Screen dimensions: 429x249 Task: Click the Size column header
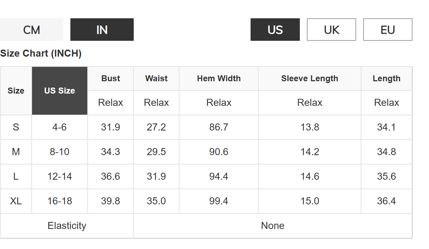[16, 91]
